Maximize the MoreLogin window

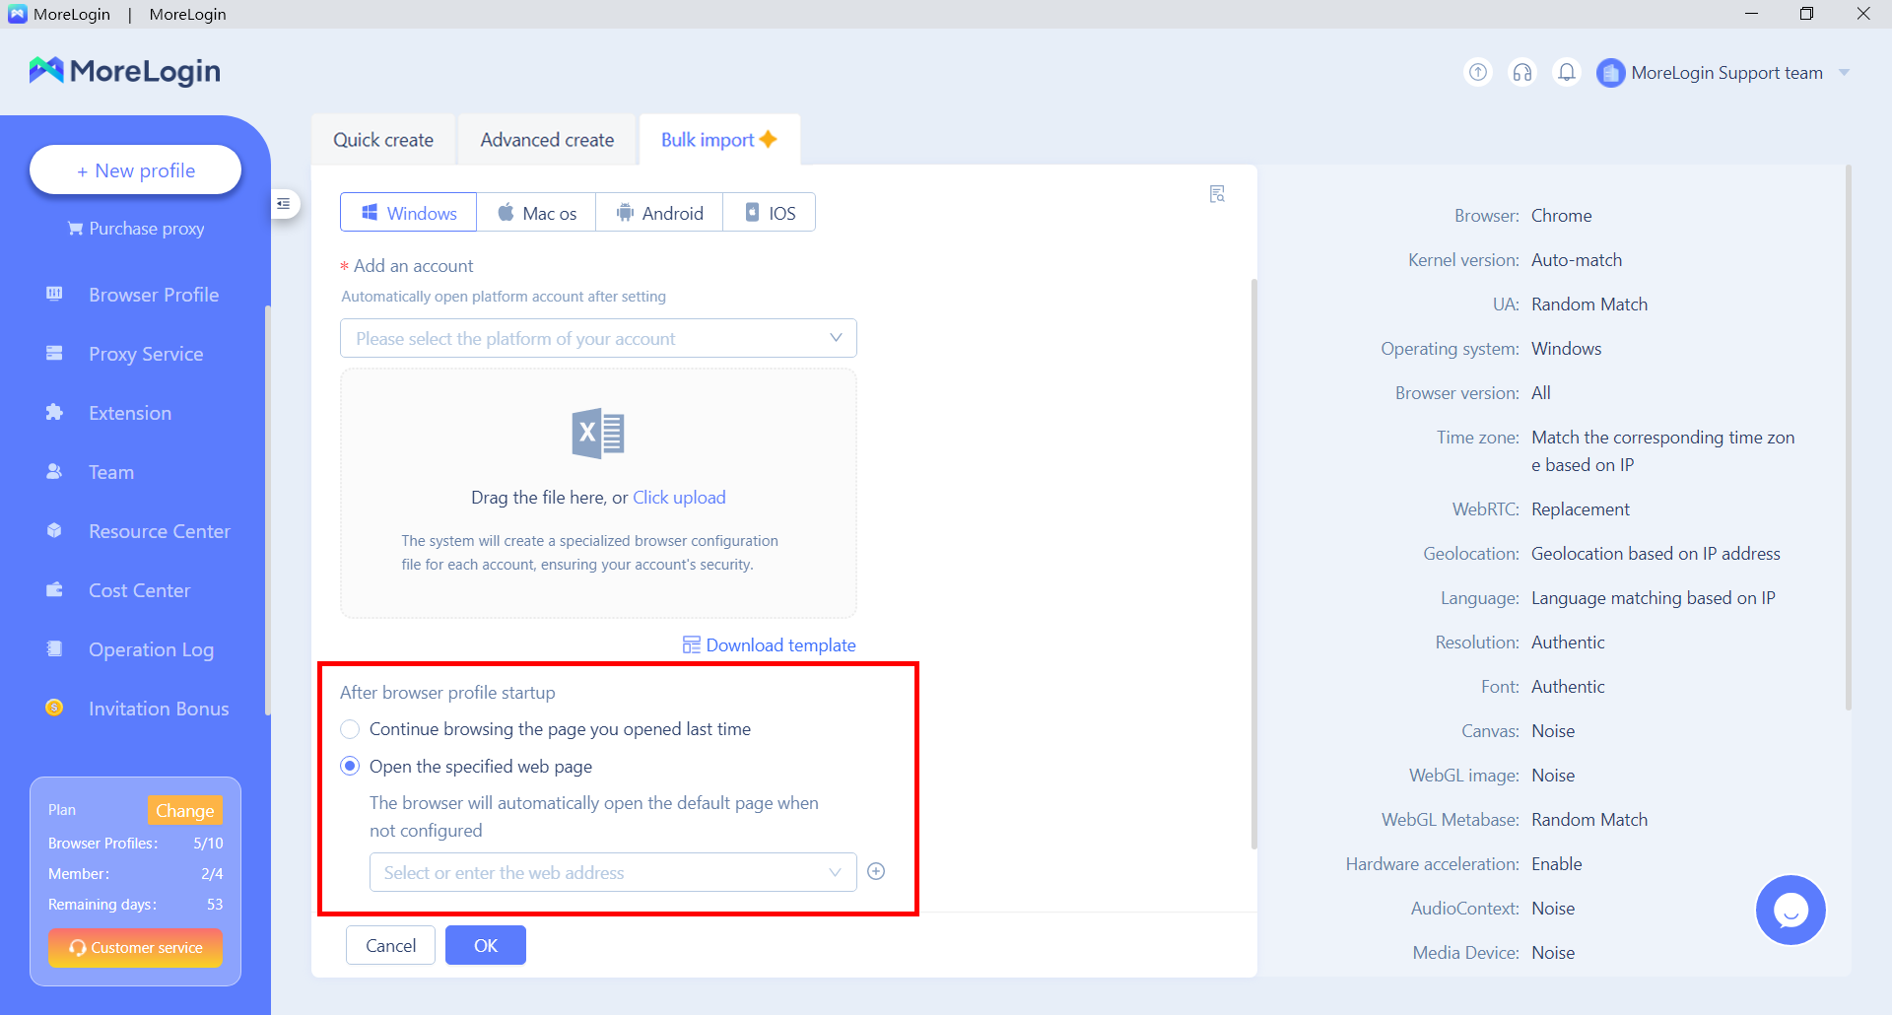(1806, 14)
